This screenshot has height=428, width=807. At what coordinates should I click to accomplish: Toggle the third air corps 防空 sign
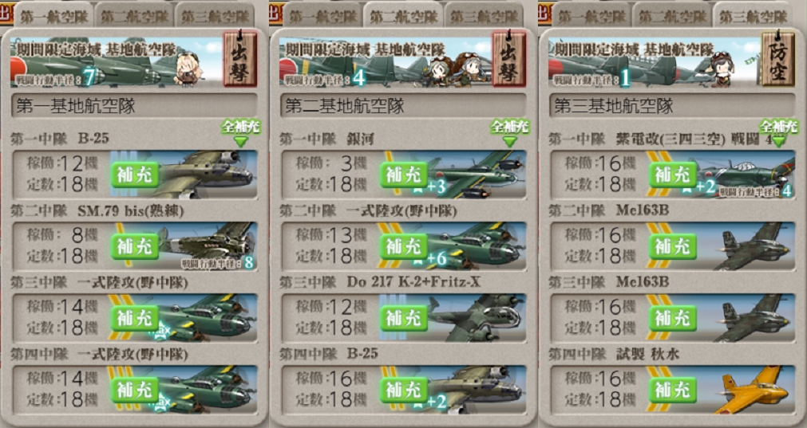click(777, 58)
